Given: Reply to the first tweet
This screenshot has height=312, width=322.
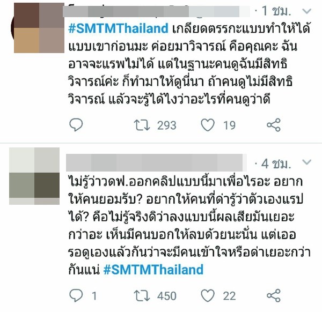Looking at the screenshot, I should tap(76, 125).
